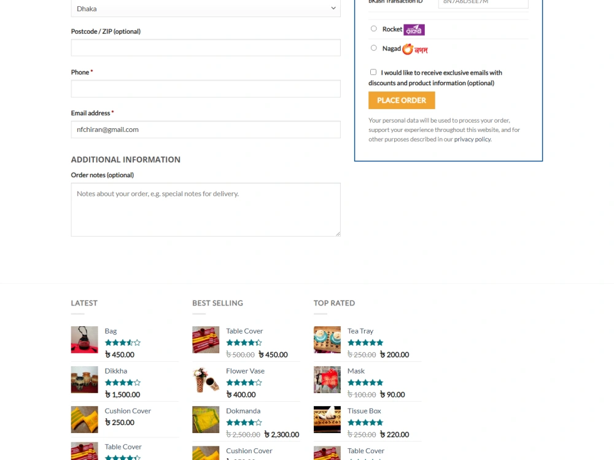Click the Best Selling Table Cover rating
The width and height of the screenshot is (614, 460).
click(x=244, y=343)
